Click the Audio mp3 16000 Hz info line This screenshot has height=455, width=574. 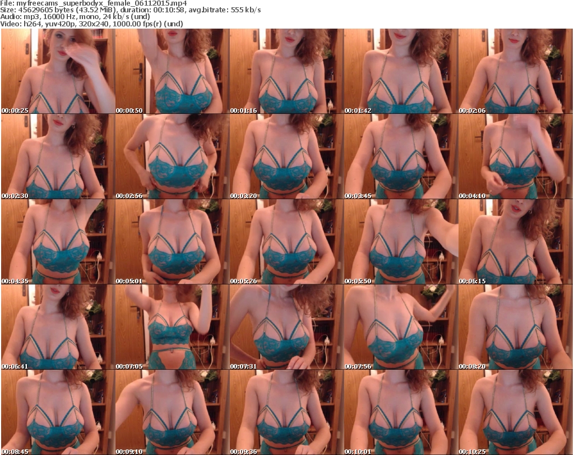[75, 17]
